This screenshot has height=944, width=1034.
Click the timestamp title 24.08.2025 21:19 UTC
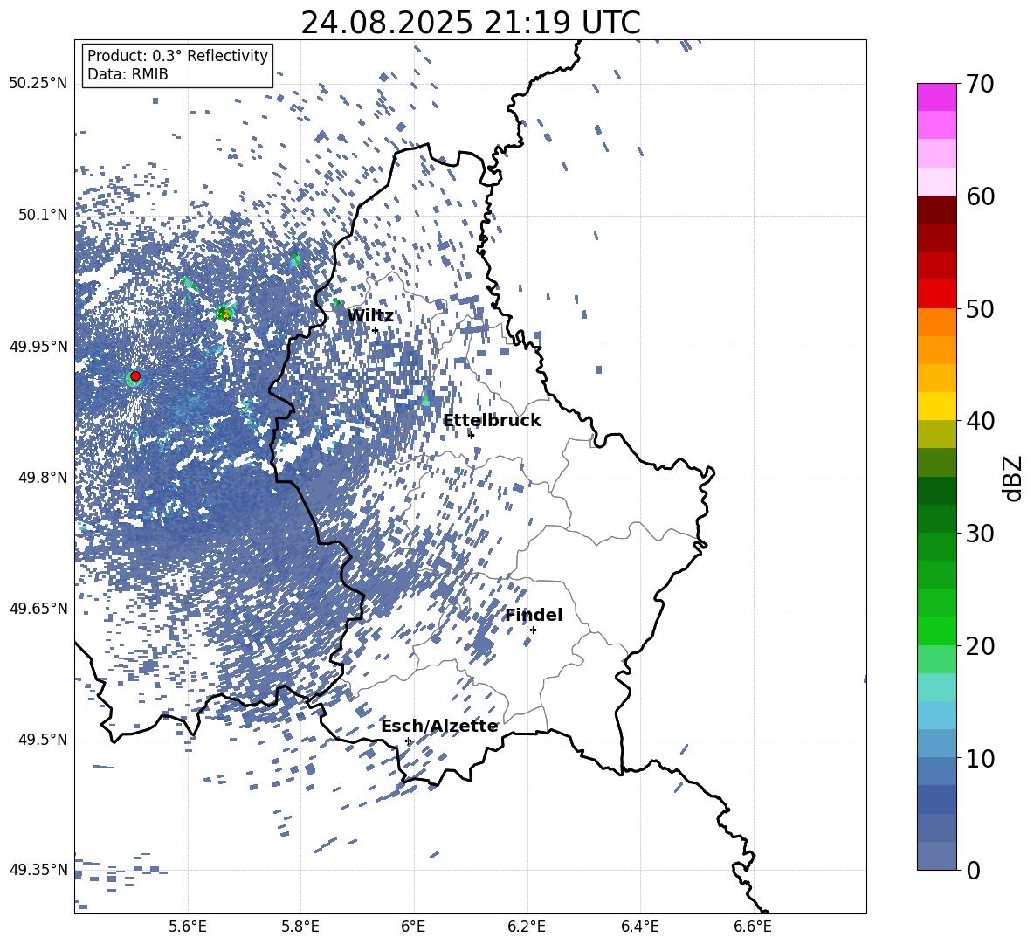tap(471, 23)
